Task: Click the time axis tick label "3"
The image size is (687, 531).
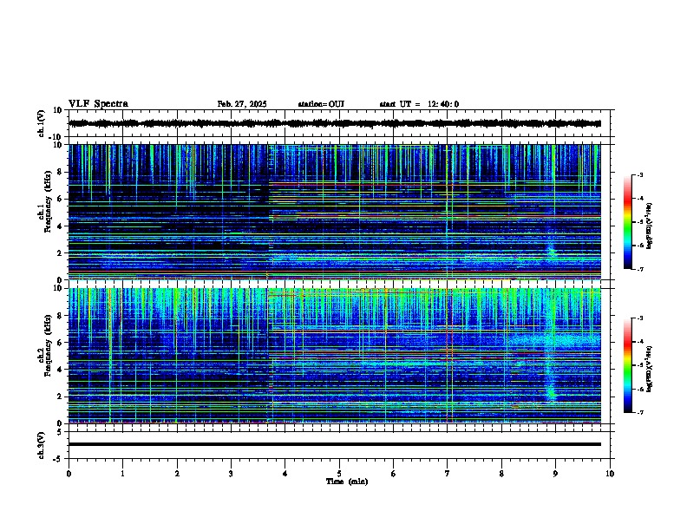Action: 231,474
